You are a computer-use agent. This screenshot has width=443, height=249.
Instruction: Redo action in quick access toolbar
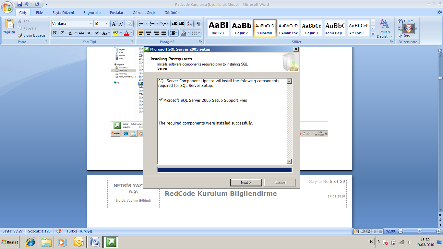pyautogui.click(x=37, y=4)
